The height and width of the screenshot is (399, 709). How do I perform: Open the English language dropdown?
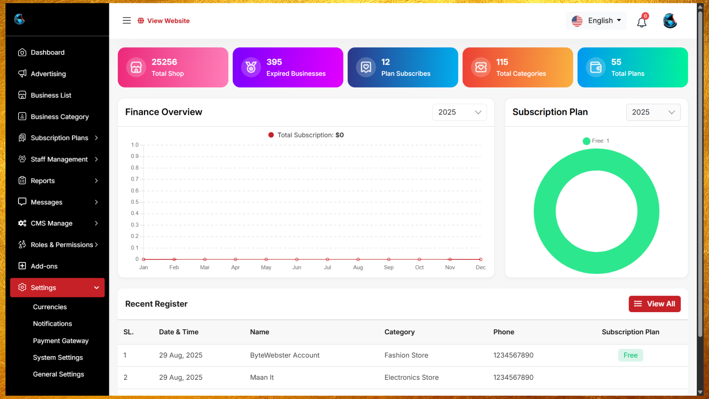click(596, 21)
